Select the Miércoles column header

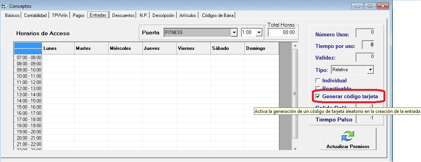point(126,48)
